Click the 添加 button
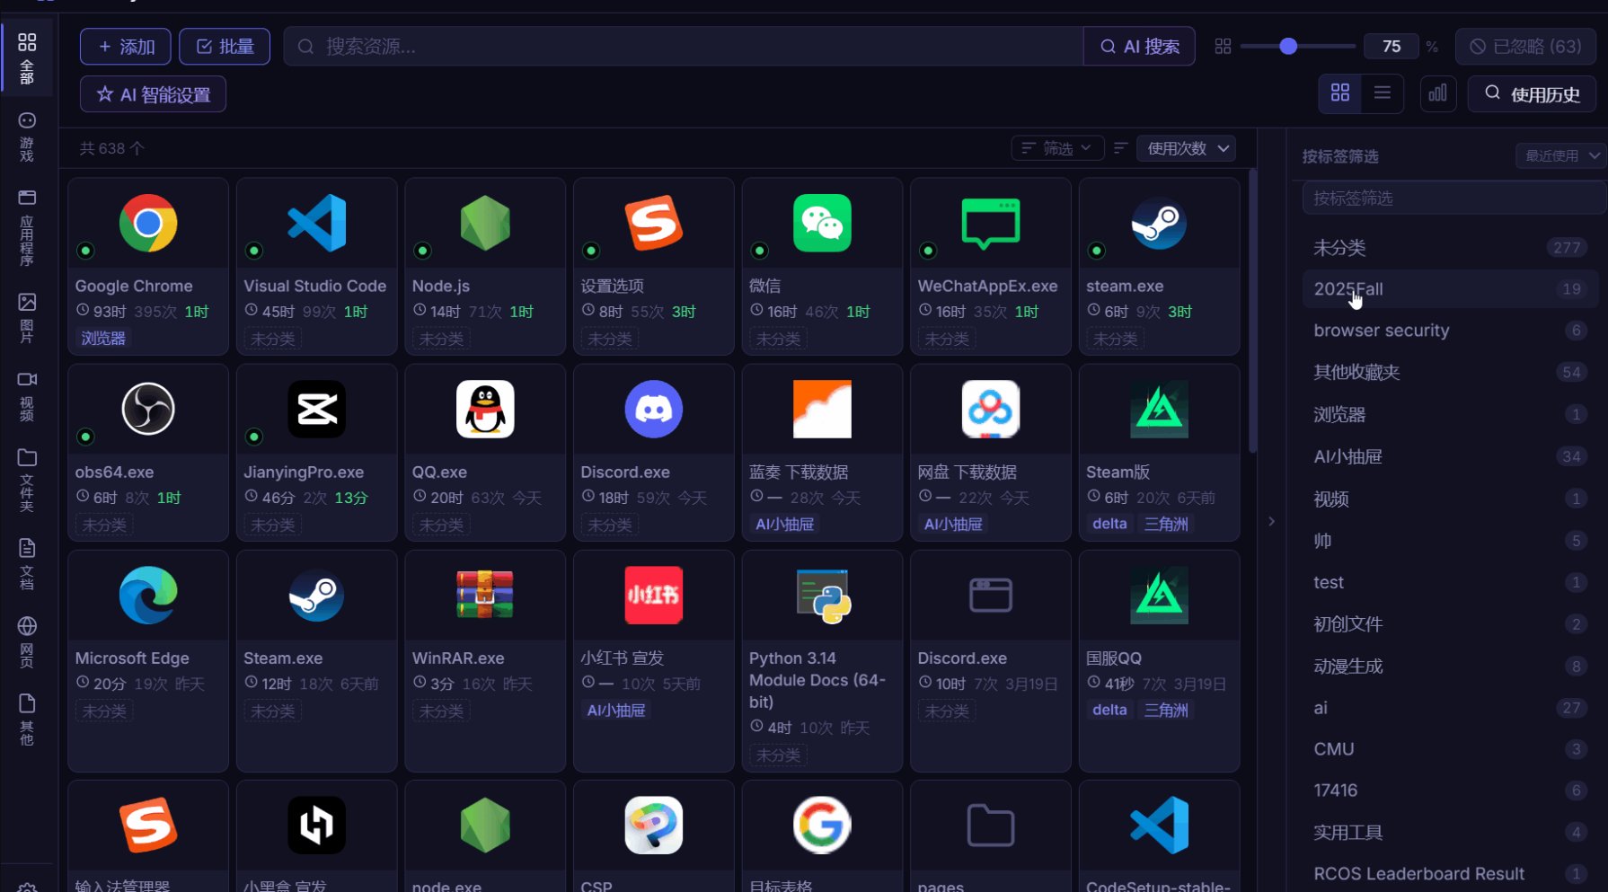The width and height of the screenshot is (1608, 892). pyautogui.click(x=126, y=47)
